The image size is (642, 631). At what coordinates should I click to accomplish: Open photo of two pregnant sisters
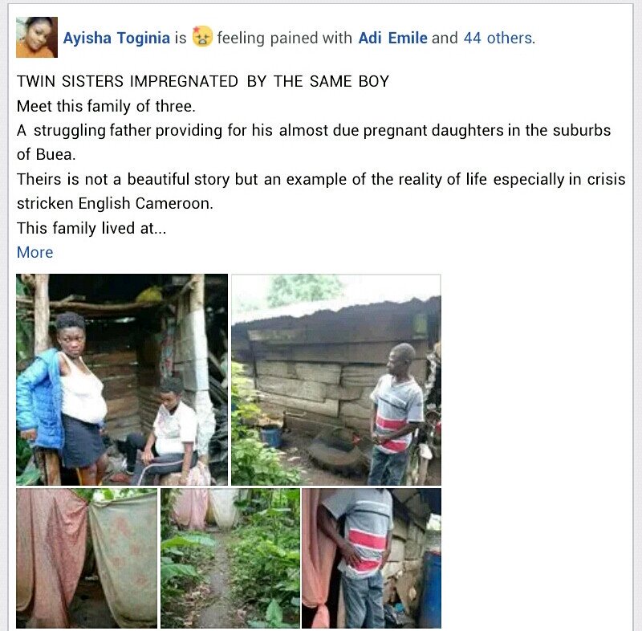point(122,380)
